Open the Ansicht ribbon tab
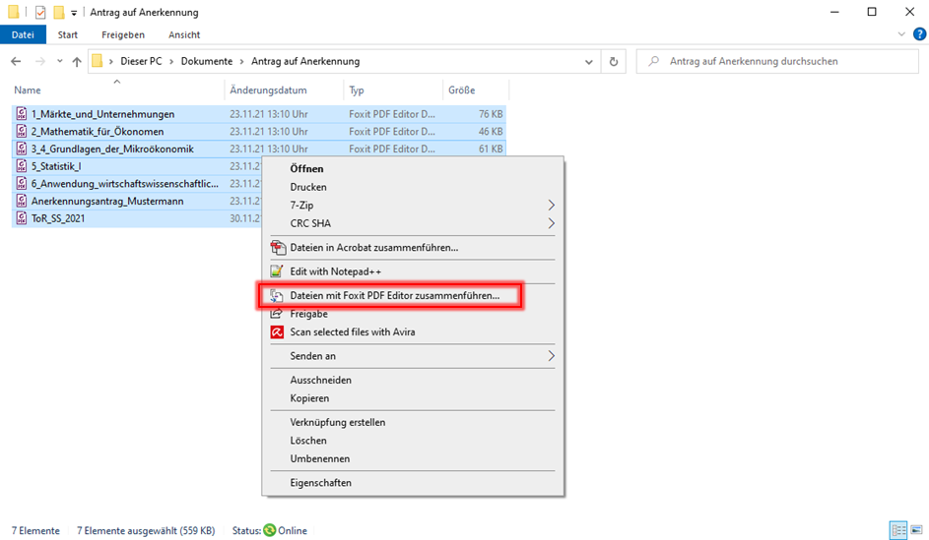 tap(184, 34)
